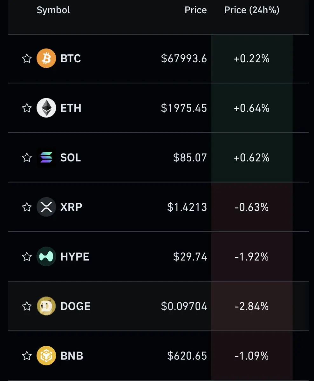Screen dimensions: 314x381
Task: Open the DOGE symbol link
Action: (75, 306)
